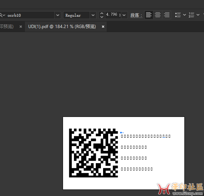
Task: Click the font search magnifier icon
Action: pyautogui.click(x=1, y=15)
